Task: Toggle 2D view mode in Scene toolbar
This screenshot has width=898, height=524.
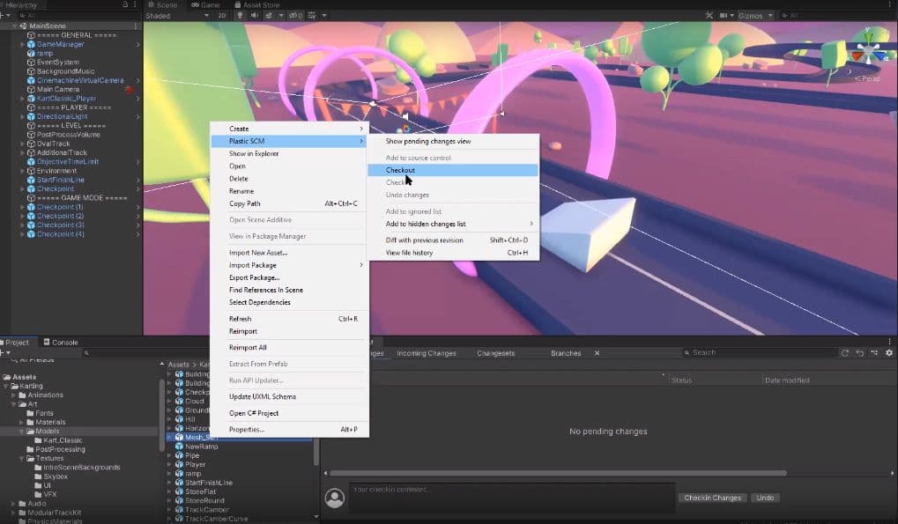Action: (x=221, y=15)
